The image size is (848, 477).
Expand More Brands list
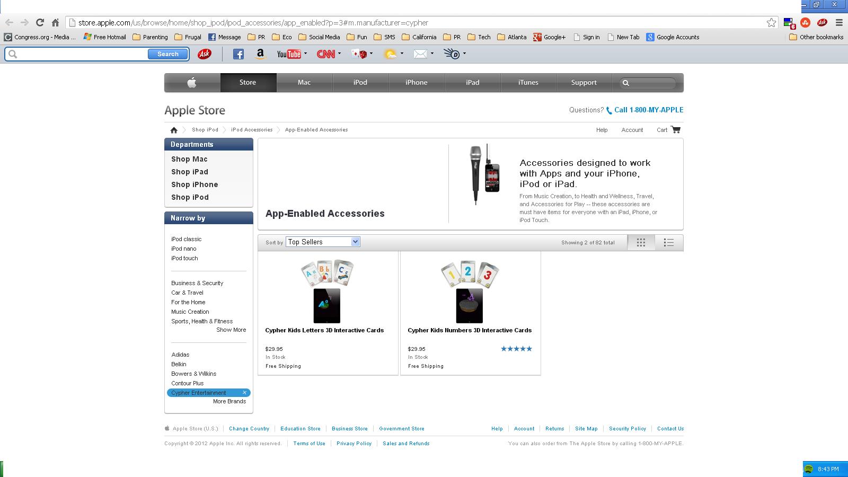pos(229,401)
